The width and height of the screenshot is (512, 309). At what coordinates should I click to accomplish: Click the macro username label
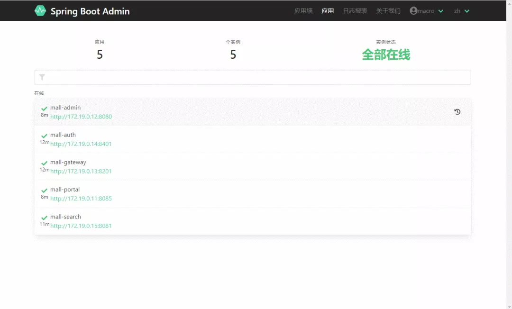click(426, 11)
